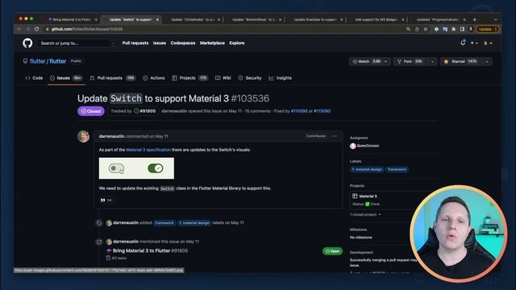Open the Actions tab

coord(154,78)
